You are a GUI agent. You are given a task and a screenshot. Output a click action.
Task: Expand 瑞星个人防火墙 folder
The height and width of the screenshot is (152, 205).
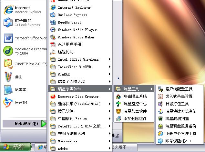(x=80, y=82)
